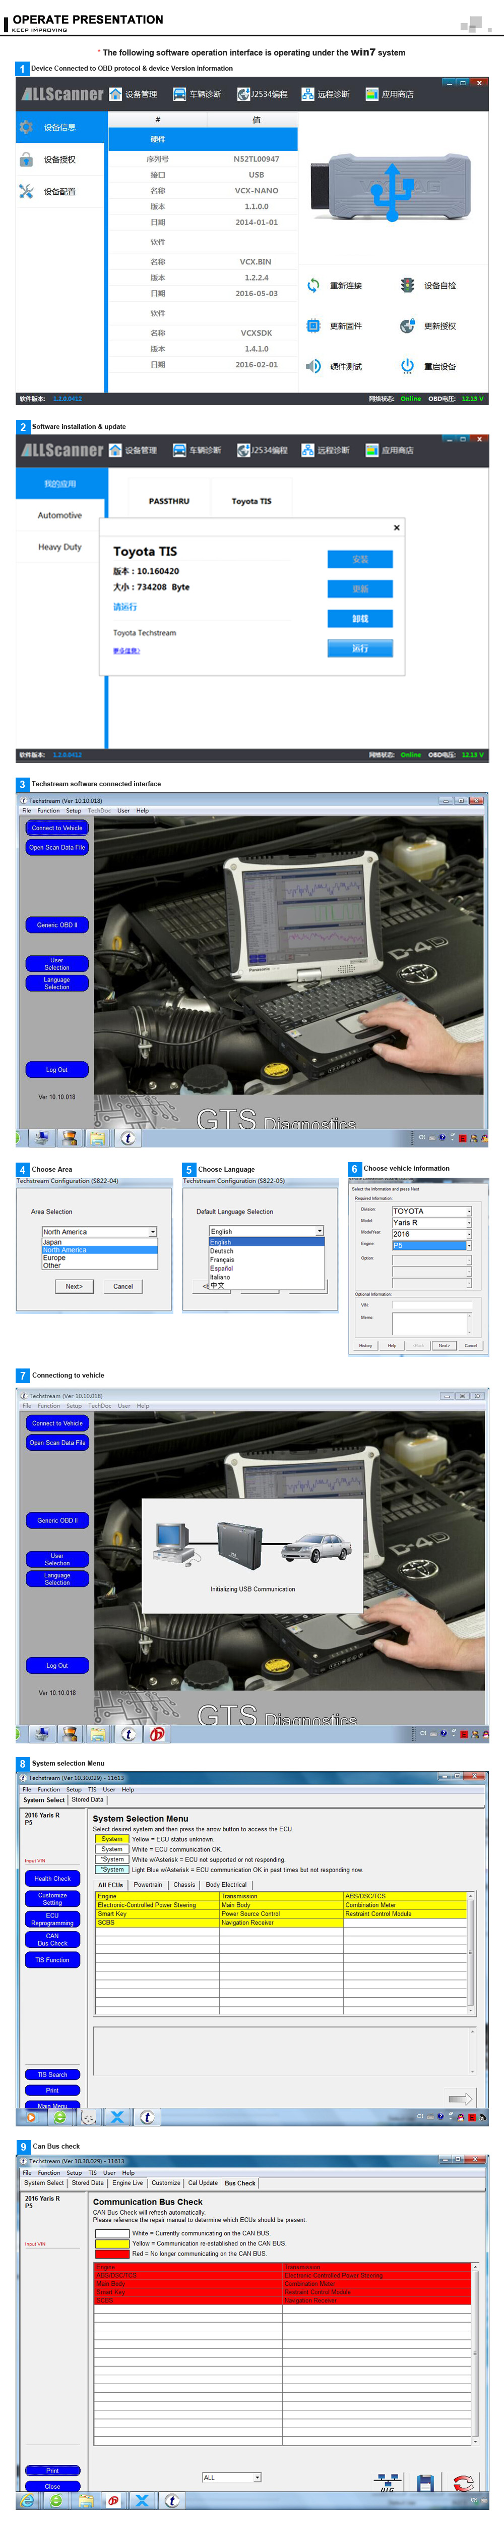Click the arrow button in System Selection Menu
Viewport: 504px width, 2523px height.
pos(460,2099)
